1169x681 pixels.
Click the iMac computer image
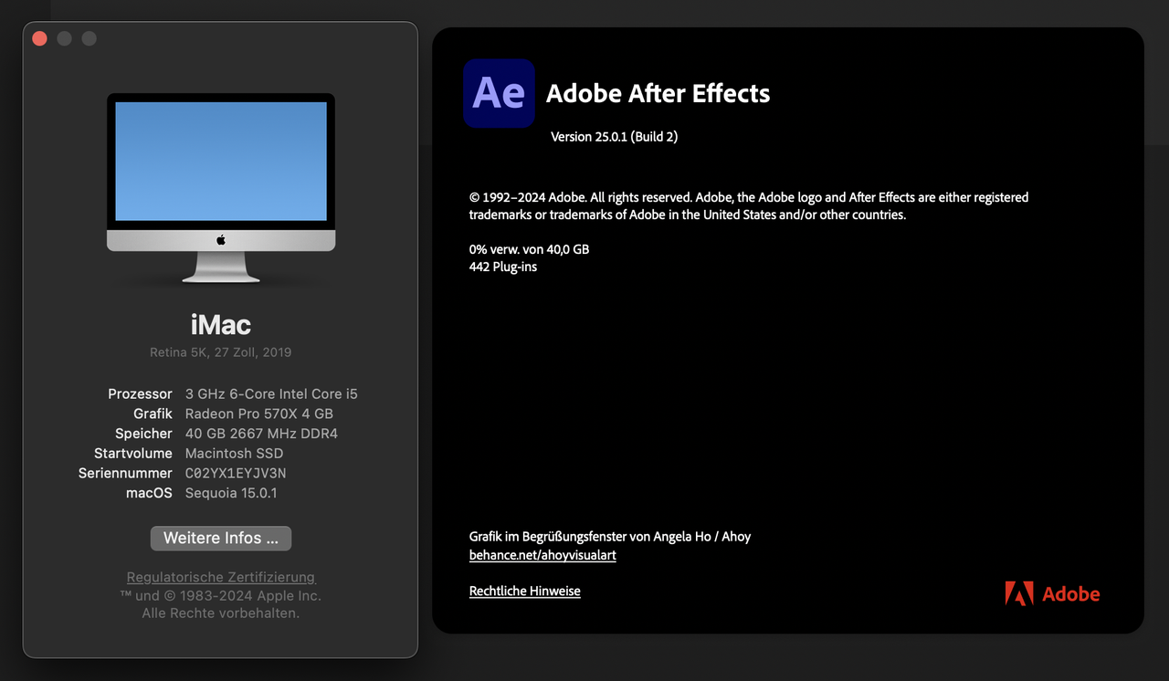coord(221,188)
